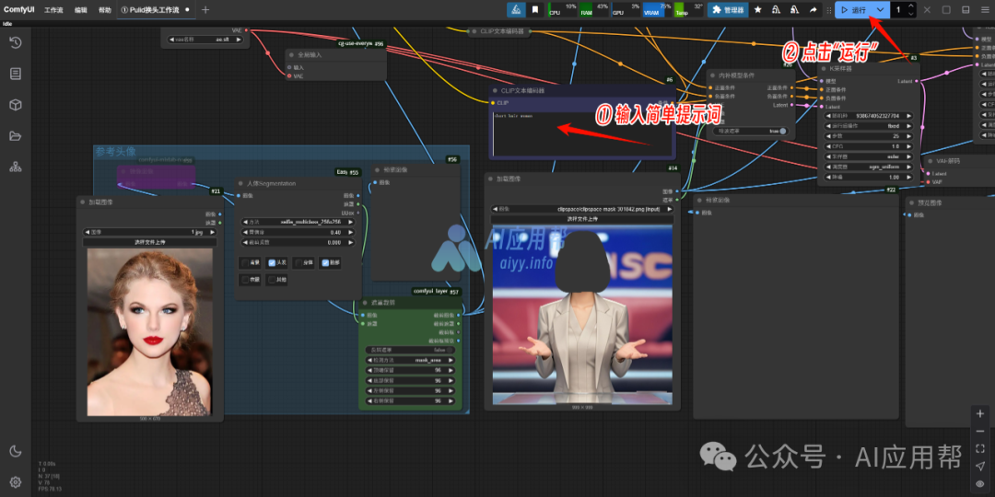Click the square stop icon in top bar

[946, 9]
